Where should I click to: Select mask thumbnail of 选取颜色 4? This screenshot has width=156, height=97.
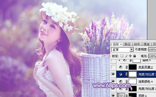coord(133,81)
